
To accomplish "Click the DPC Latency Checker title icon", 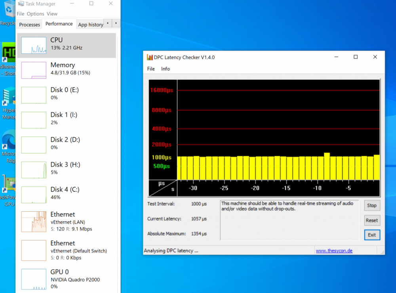I will pyautogui.click(x=149, y=57).
